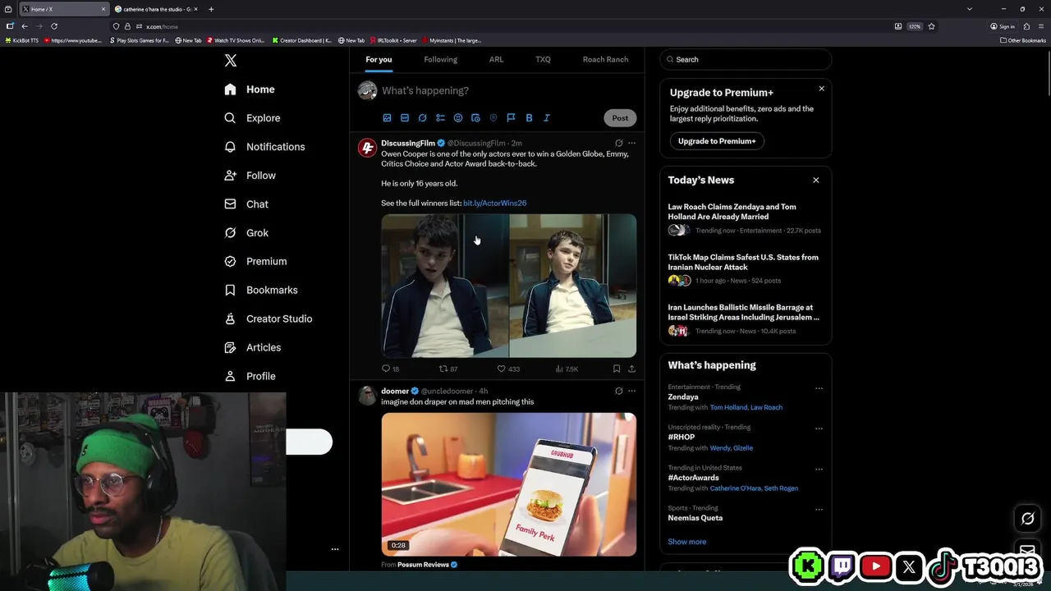
Task: Open options for the #ActorAwards trend
Action: [x=819, y=469]
